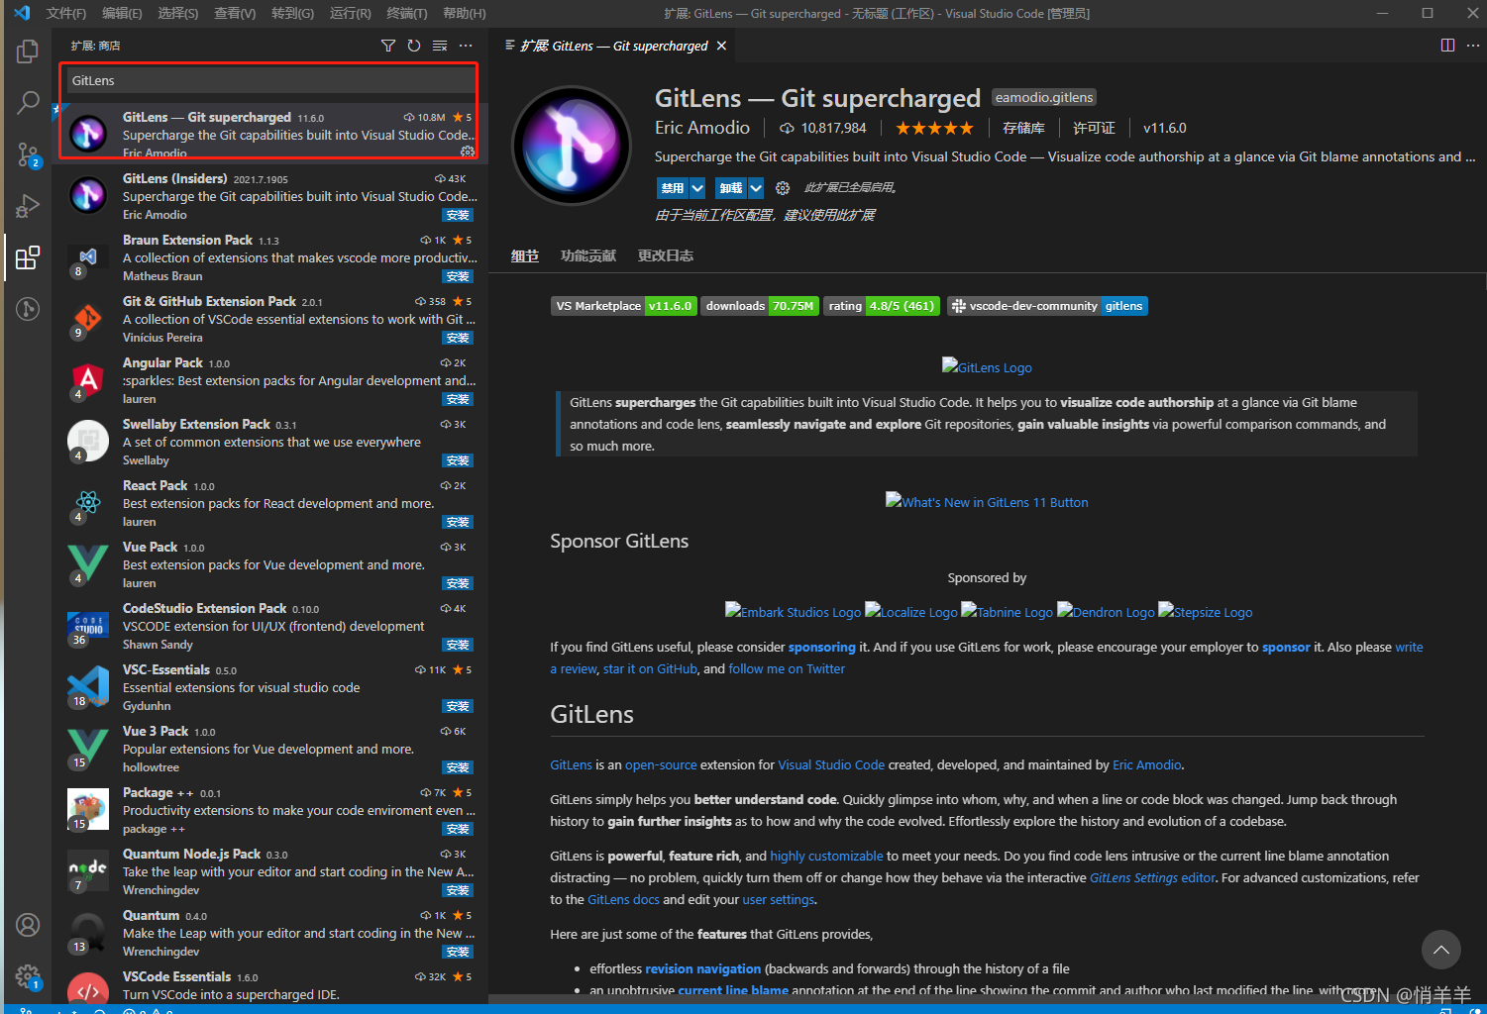Open the Accounts icon in activity bar

click(28, 925)
